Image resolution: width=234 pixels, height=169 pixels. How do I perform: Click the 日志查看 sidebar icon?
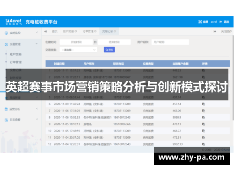click(6, 120)
